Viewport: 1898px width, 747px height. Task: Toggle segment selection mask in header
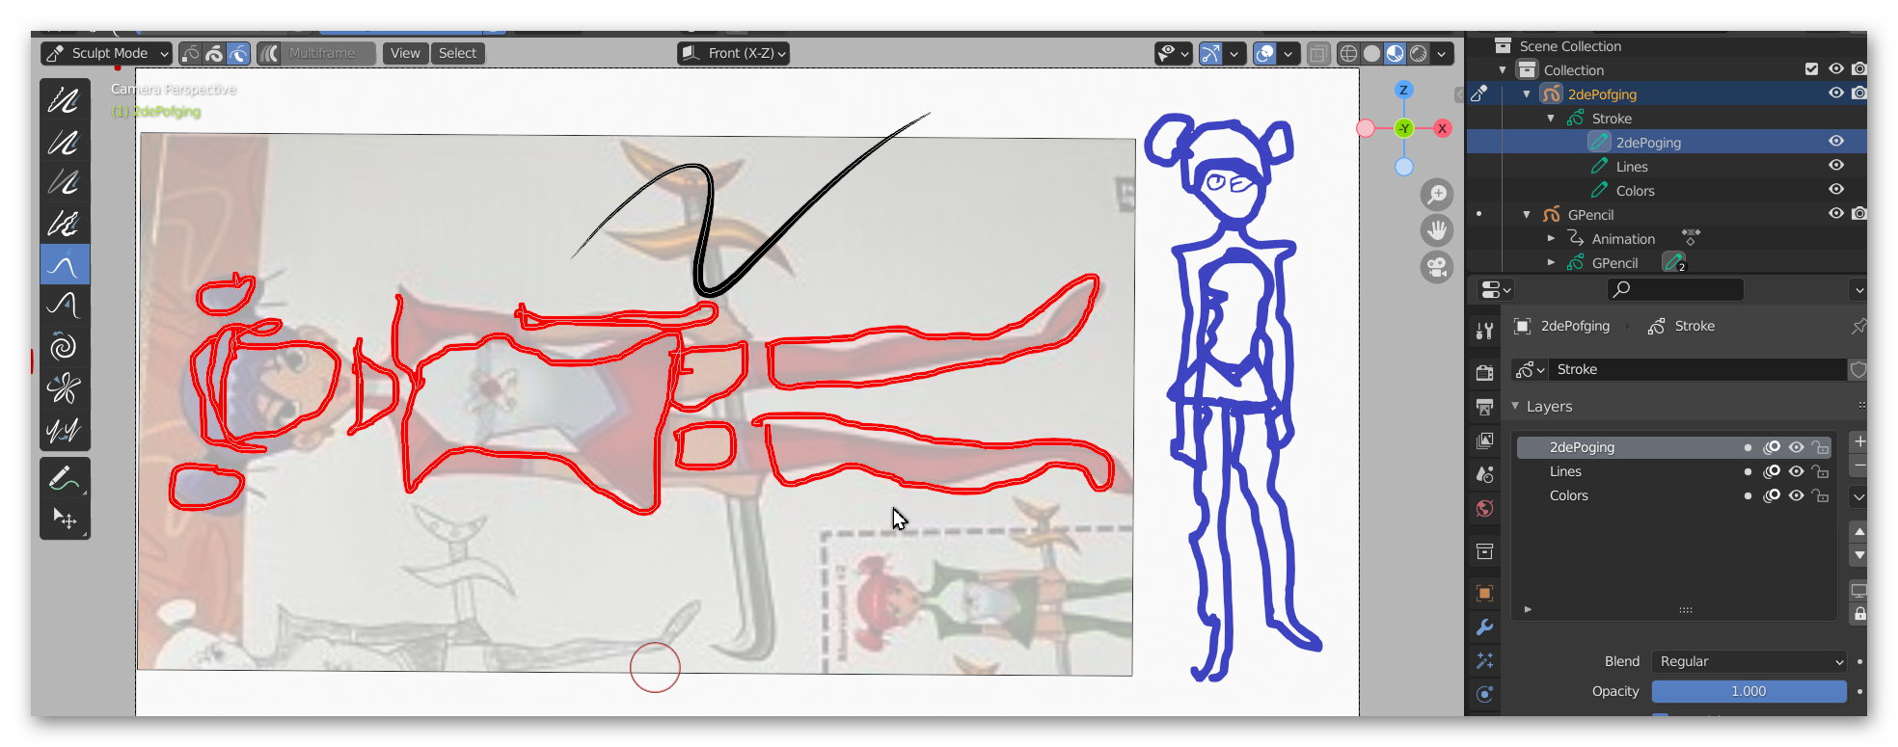(238, 53)
